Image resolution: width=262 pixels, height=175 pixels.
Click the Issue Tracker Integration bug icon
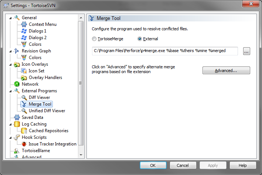(x=24, y=144)
